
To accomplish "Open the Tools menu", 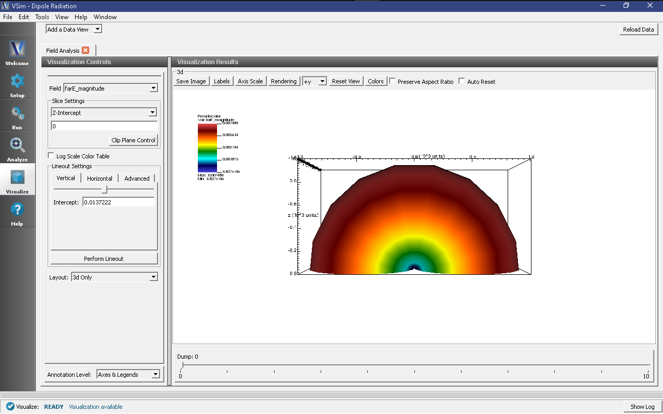I will point(42,17).
